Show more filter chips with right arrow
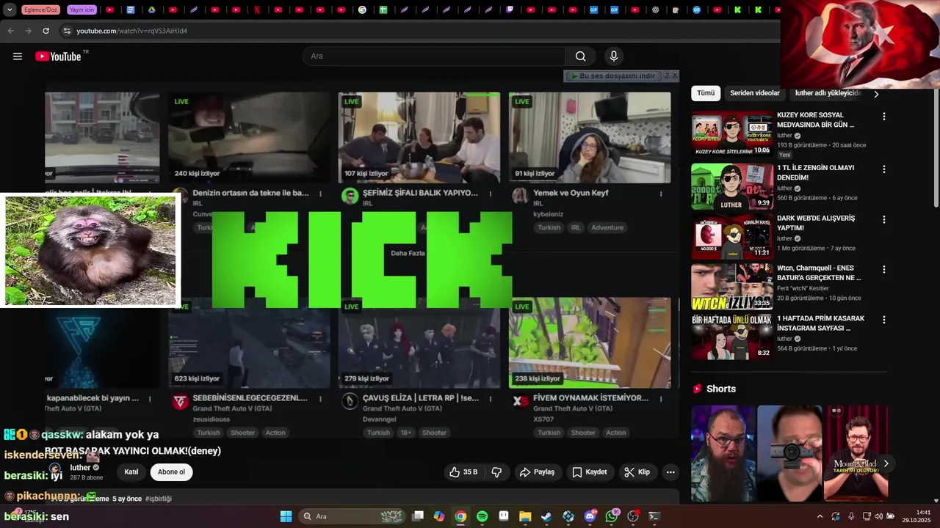Screen dimensions: 940x528 876,94
